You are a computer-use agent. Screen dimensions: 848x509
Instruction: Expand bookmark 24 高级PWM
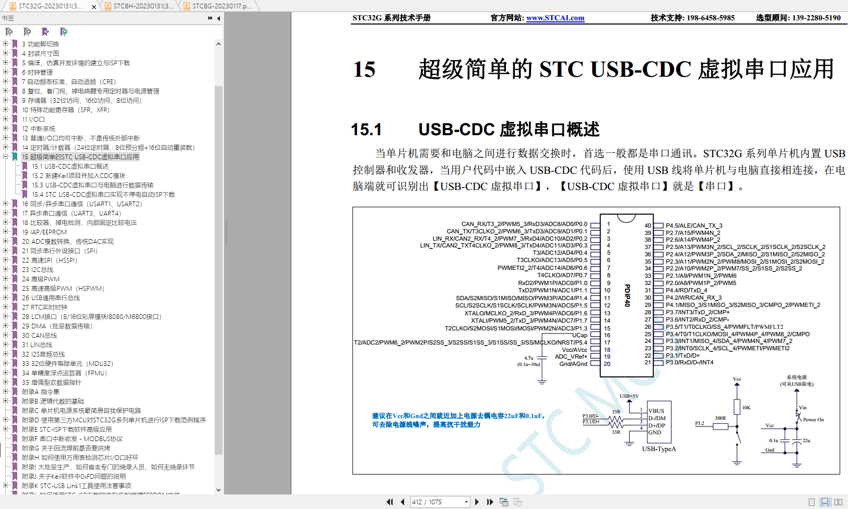pyautogui.click(x=6, y=279)
